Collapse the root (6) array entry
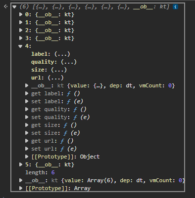The height and width of the screenshot is (198, 195). tap(14, 7)
